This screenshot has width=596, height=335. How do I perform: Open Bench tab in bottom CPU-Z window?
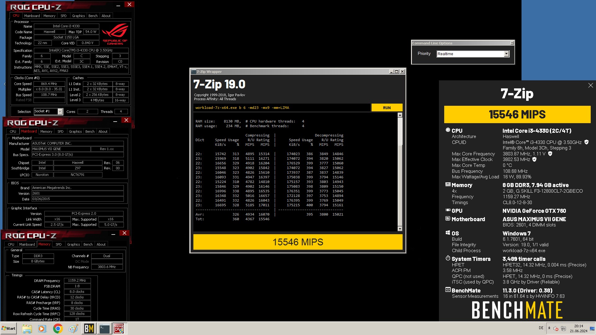coord(88,244)
